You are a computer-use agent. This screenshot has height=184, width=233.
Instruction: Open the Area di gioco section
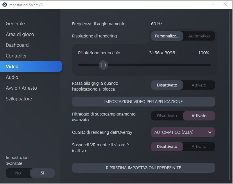pos(20,34)
